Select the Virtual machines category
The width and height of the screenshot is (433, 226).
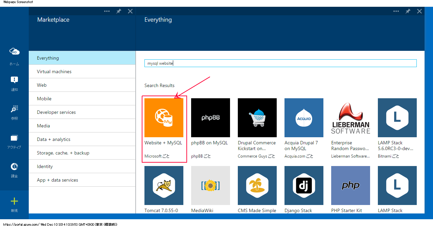point(82,71)
